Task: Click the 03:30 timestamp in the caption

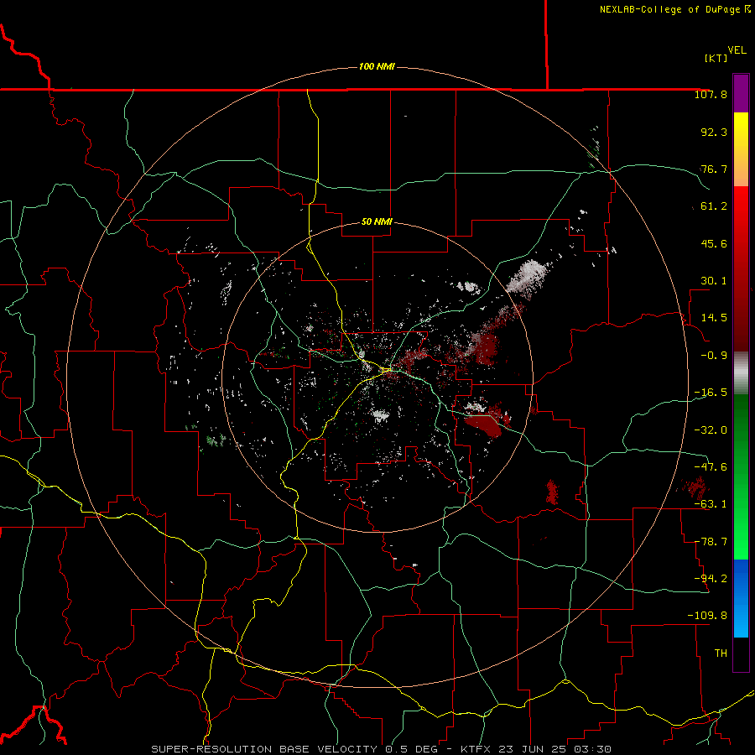Action: pos(594,749)
